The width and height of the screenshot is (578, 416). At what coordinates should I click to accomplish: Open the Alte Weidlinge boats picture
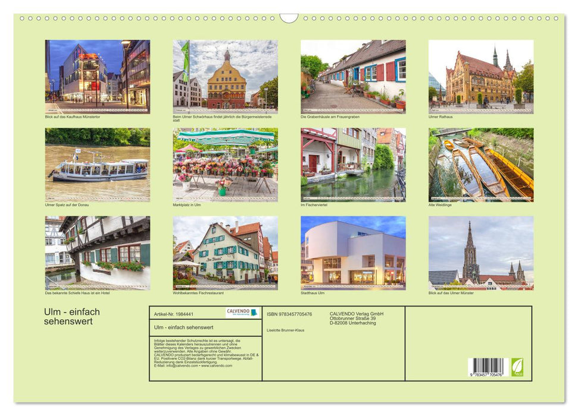coord(483,163)
